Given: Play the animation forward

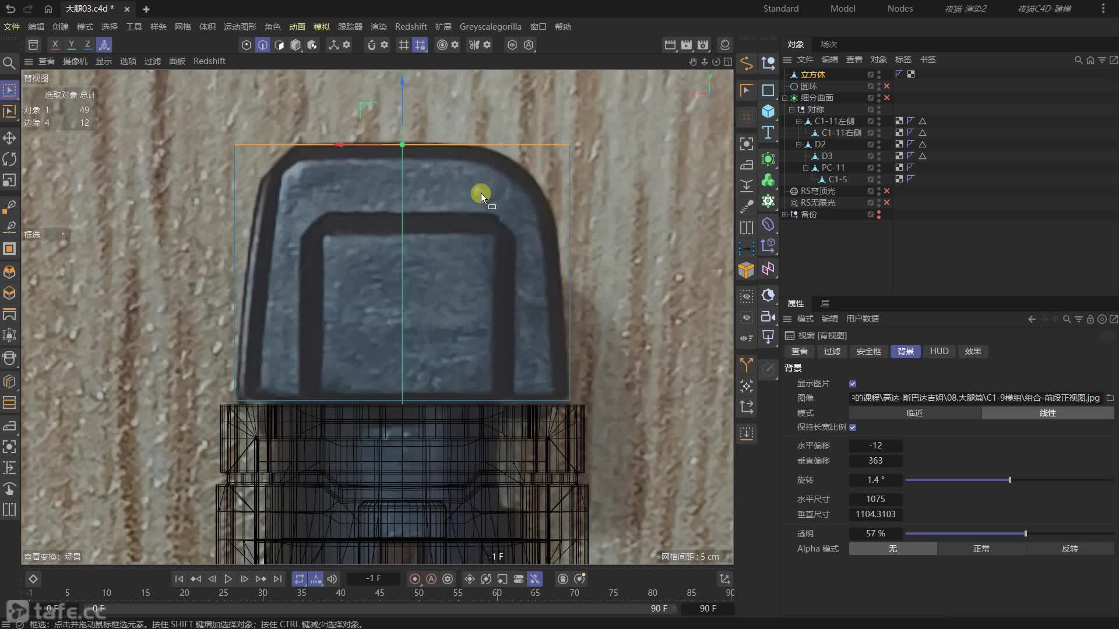Looking at the screenshot, I should click(x=228, y=579).
